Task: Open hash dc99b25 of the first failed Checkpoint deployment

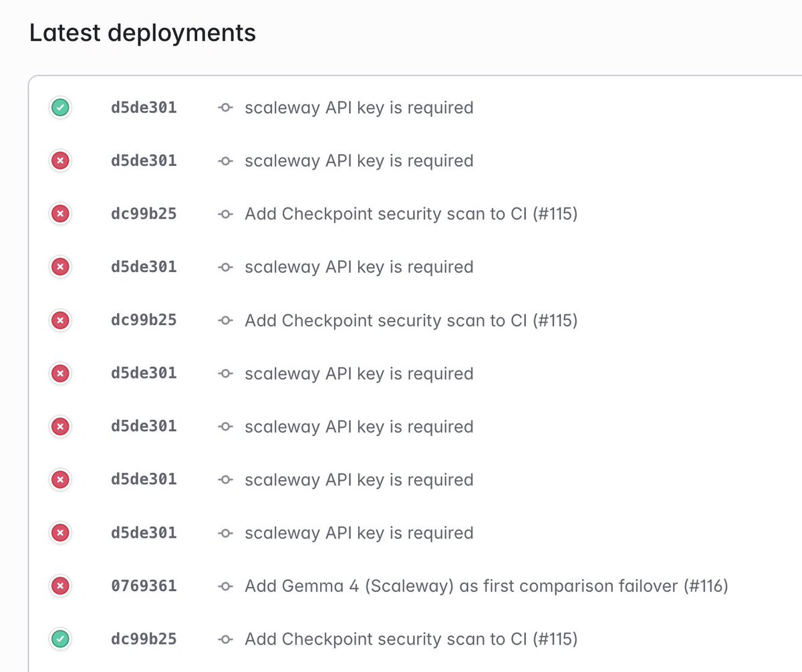Action: pos(144,214)
